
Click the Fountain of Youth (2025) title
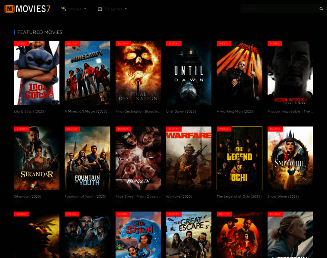pyautogui.click(x=85, y=197)
